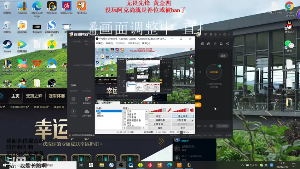The width and height of the screenshot is (300, 169).
Task: Mute desktop speaker icon in OBS
Action: 192,110
